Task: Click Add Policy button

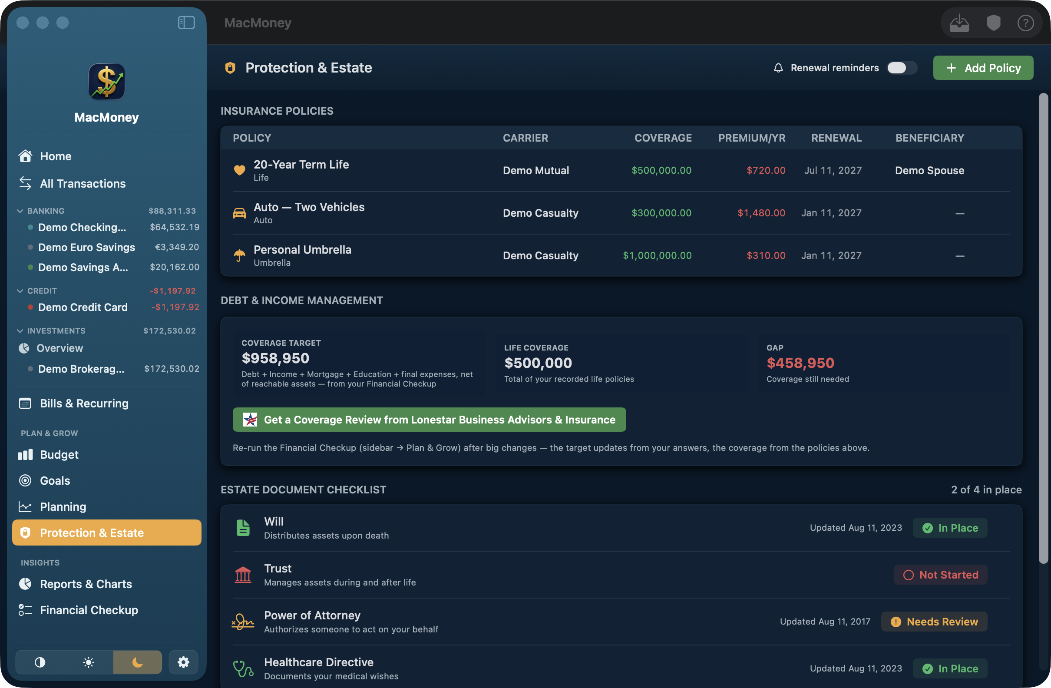Action: (x=983, y=68)
